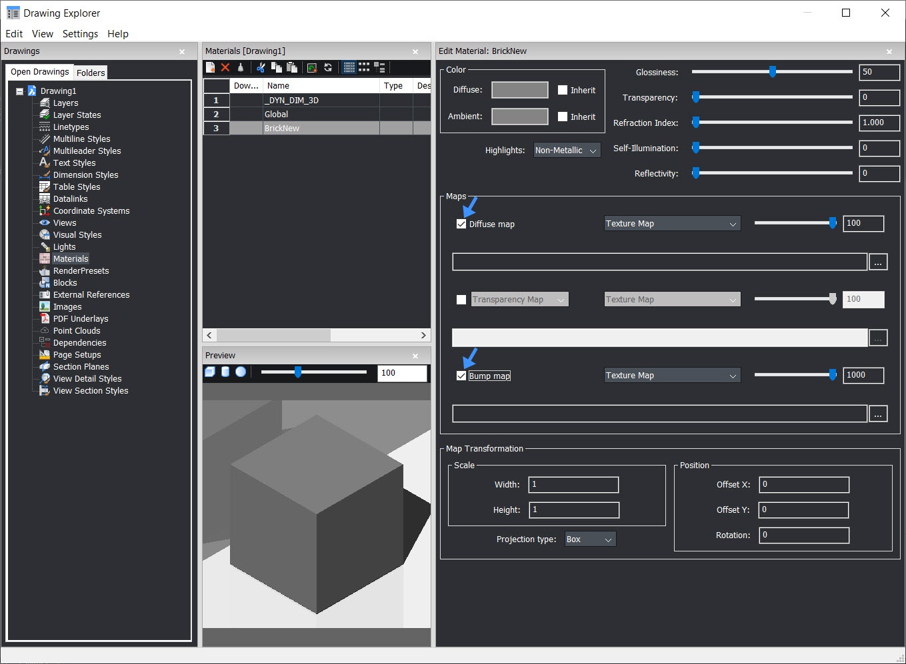Screen dimensions: 906x664
Task: Switch to the tree view icon
Action: coord(379,67)
